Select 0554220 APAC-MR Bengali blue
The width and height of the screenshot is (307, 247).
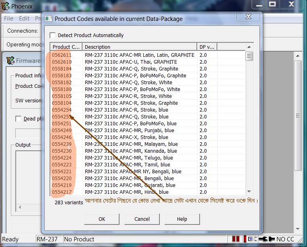[x=148, y=179]
